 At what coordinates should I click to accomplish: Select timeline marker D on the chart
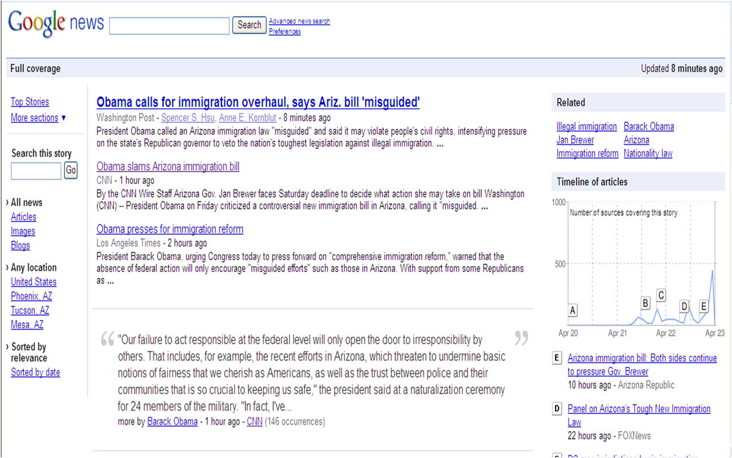pos(684,306)
